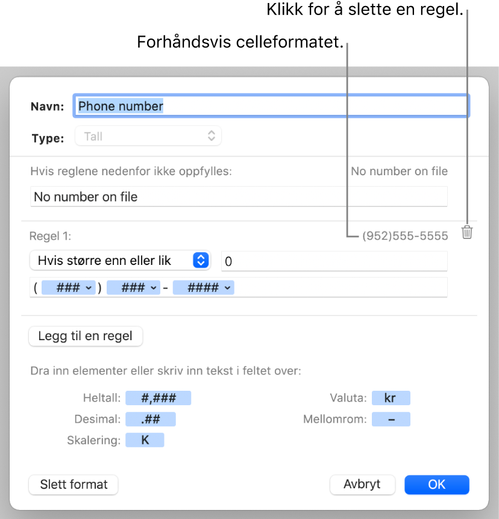Click Legg til en regel button
Image resolution: width=499 pixels, height=519 pixels.
pyautogui.click(x=86, y=336)
